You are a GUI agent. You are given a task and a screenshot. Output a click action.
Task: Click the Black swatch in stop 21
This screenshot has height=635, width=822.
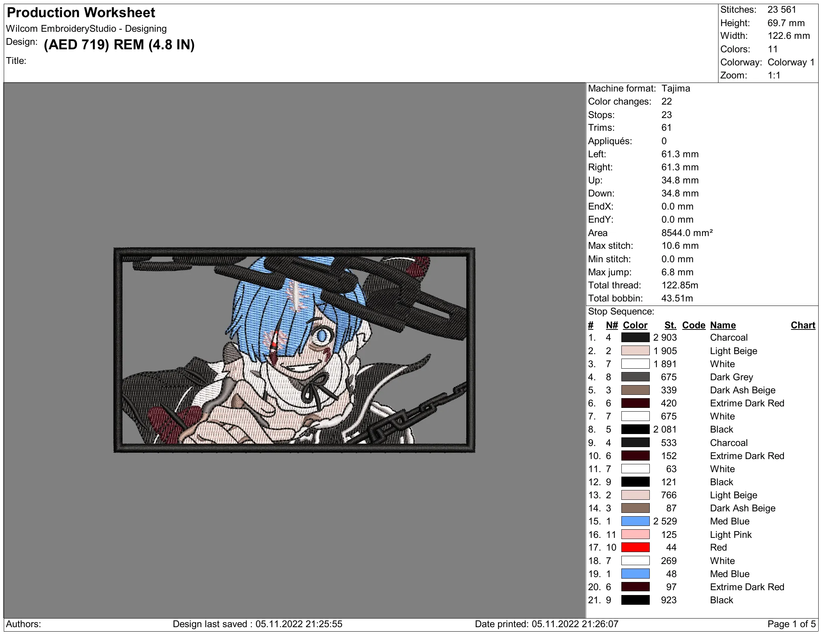click(635, 600)
